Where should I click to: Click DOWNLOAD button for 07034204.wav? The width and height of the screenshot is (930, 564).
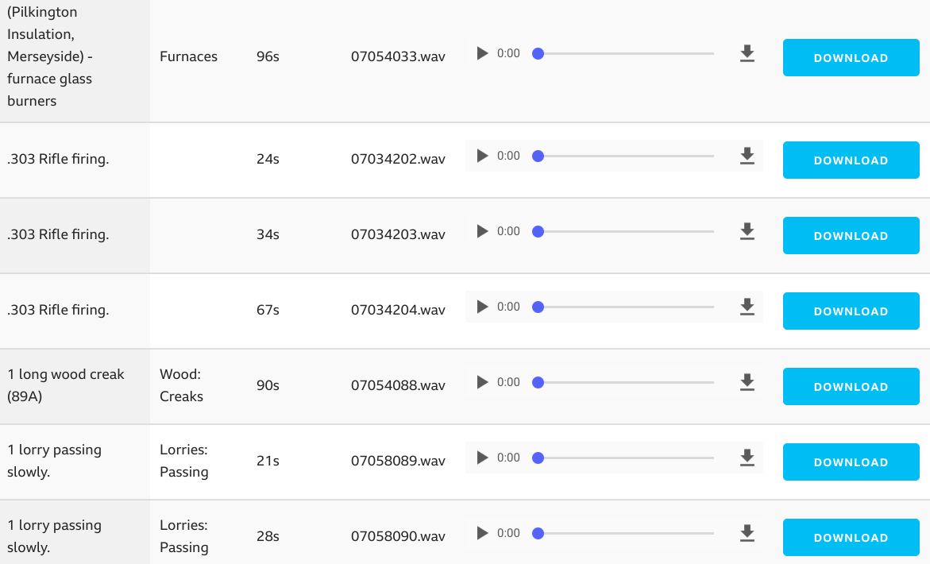point(851,311)
